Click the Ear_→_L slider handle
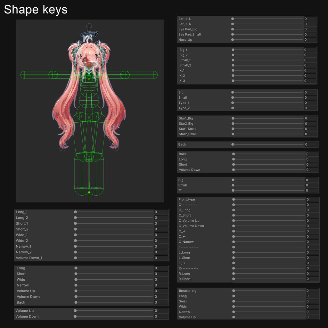The width and height of the screenshot is (328, 328). click(x=233, y=19)
